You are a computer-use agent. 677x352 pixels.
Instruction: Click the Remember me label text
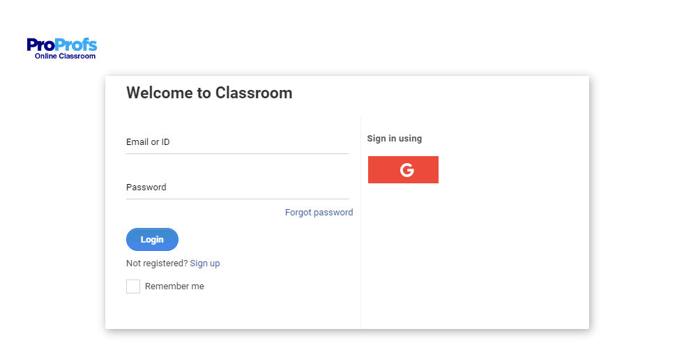[174, 286]
